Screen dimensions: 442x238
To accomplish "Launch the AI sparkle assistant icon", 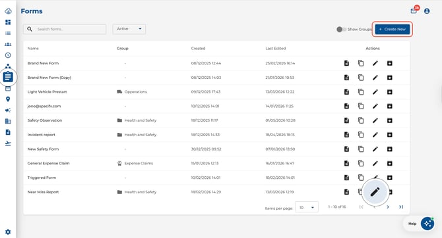I will click(x=427, y=224).
